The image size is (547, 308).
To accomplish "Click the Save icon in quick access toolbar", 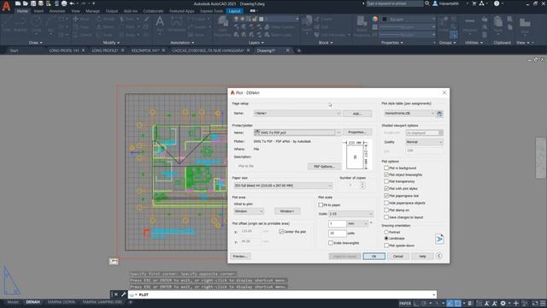I will (x=33, y=3).
